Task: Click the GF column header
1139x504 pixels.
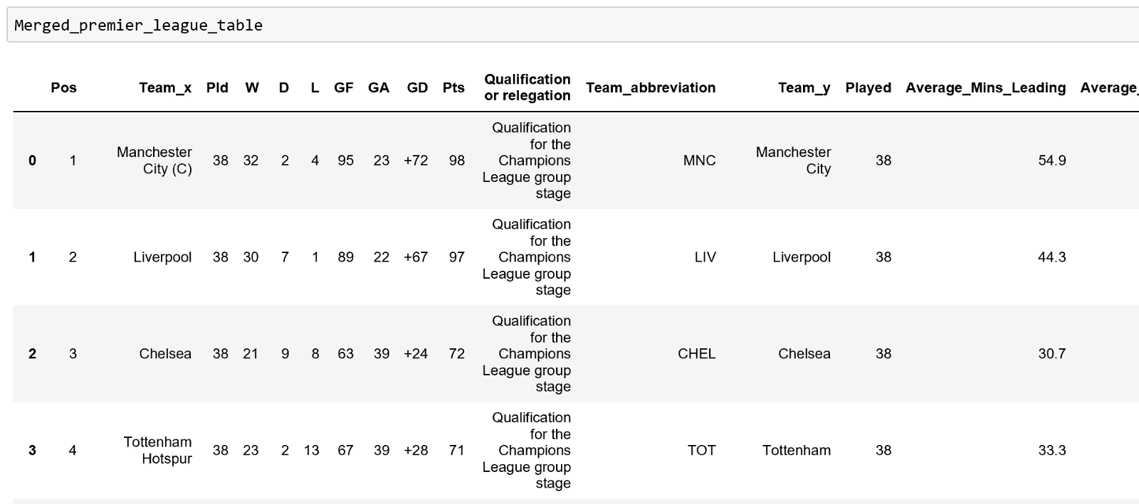Action: click(x=344, y=88)
